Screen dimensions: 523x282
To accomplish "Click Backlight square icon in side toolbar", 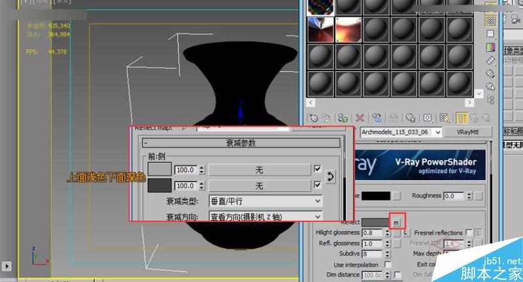I will pyautogui.click(x=490, y=34).
